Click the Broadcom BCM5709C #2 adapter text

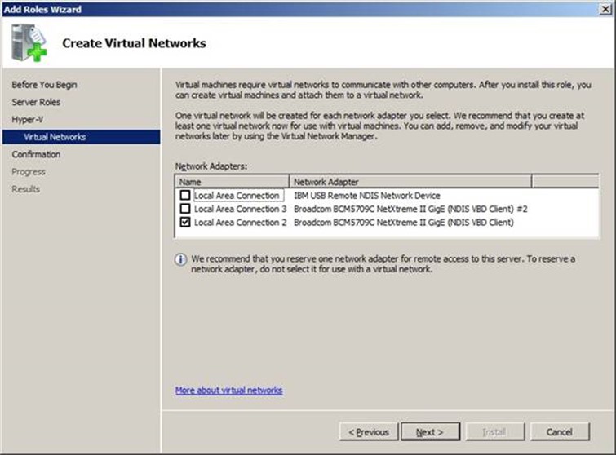[x=410, y=209]
